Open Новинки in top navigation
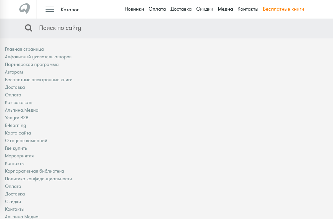 [x=134, y=9]
